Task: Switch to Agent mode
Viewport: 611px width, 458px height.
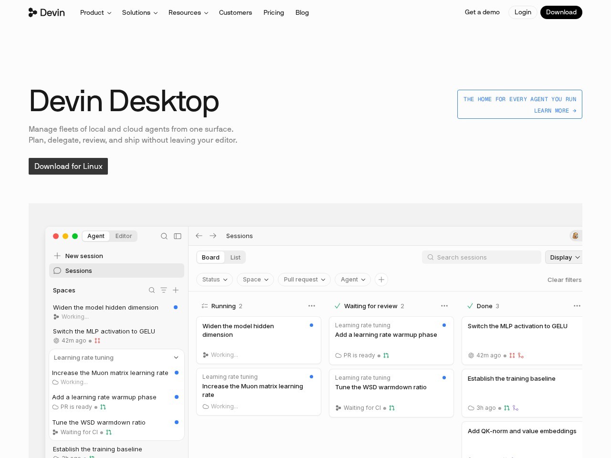Action: 96,236
